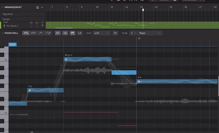
Task: Select the Yun Quan 2 track name
Action: click(12, 26)
